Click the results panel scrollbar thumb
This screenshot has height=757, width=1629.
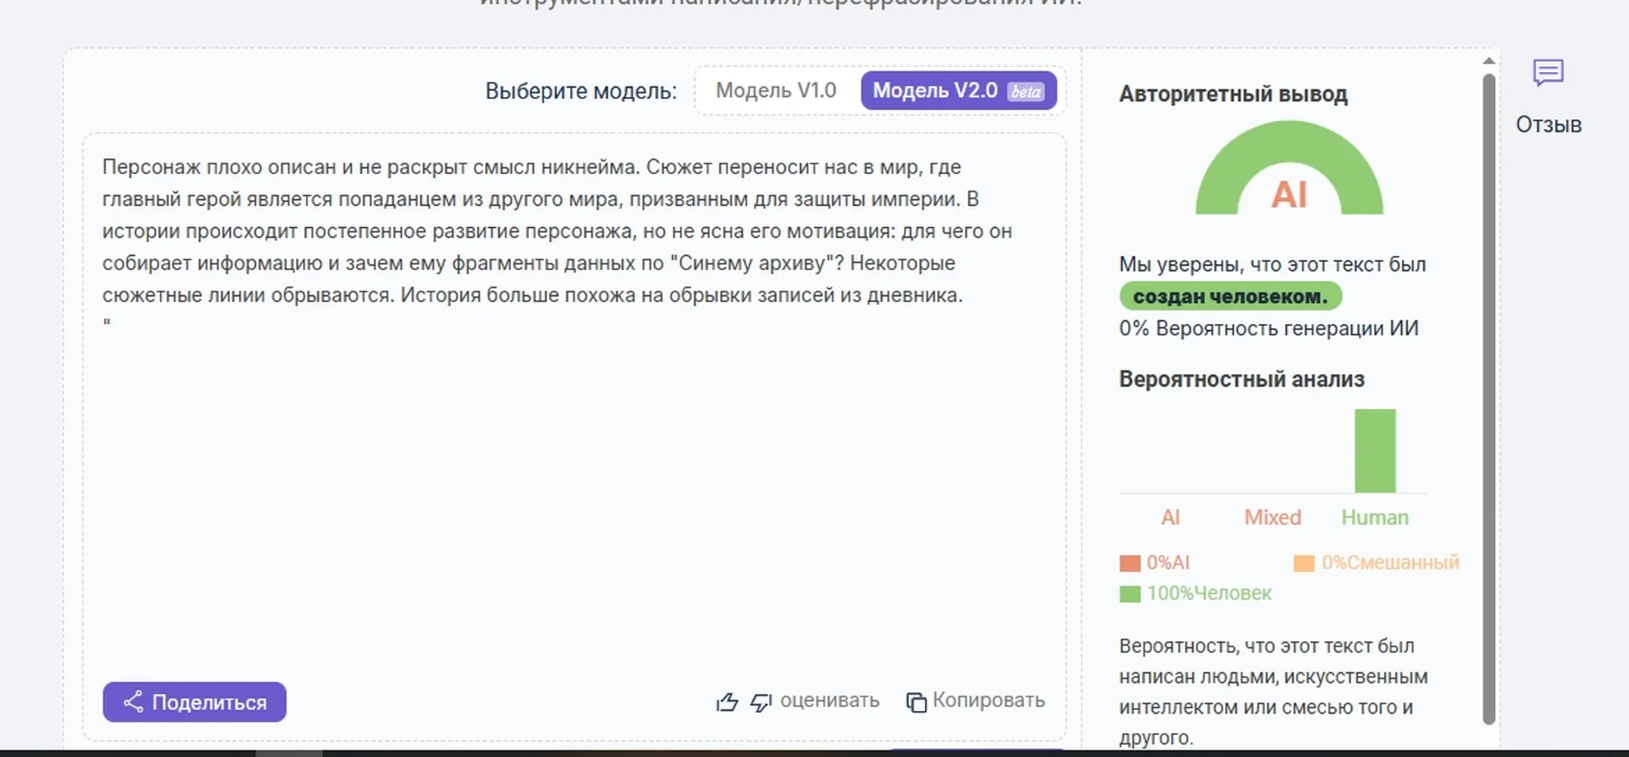click(x=1488, y=399)
